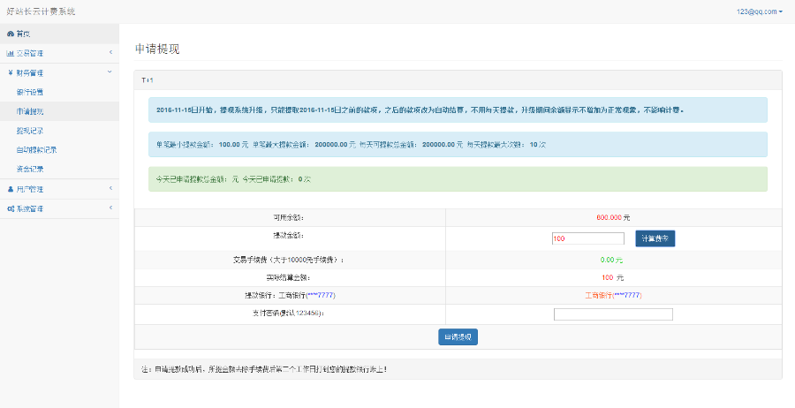Expand 系统管理 using its chevron arrow
Screen dimensions: 795x408
[110, 208]
